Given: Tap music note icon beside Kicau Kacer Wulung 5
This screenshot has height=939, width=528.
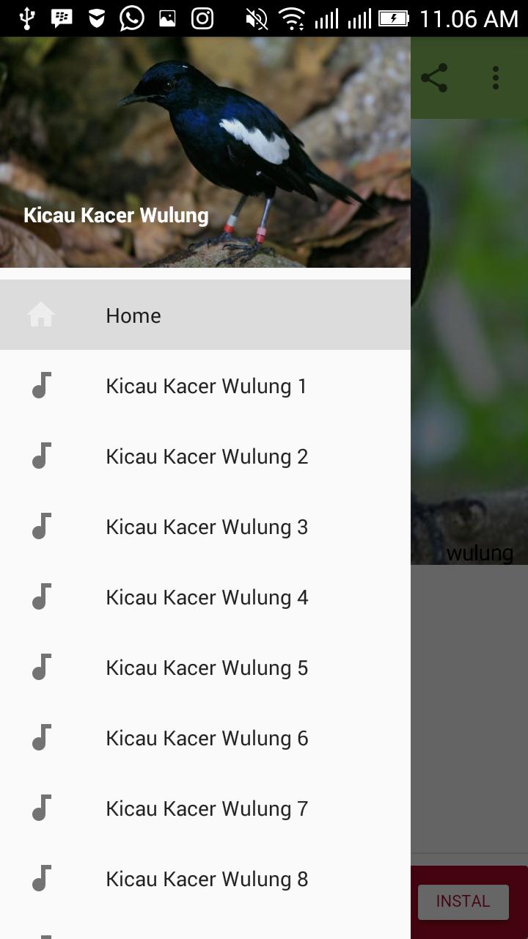Looking at the screenshot, I should pos(42,667).
